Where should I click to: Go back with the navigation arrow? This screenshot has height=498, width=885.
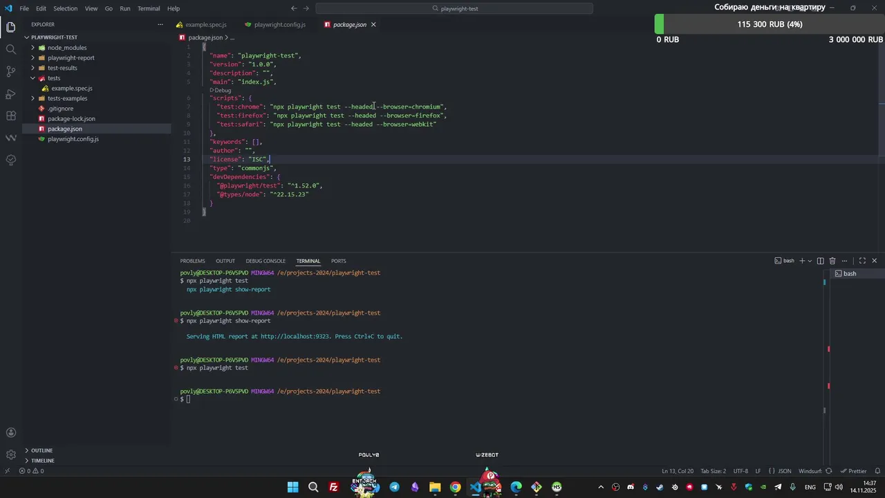(x=294, y=8)
